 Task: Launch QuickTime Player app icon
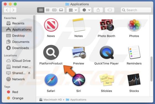107,52
